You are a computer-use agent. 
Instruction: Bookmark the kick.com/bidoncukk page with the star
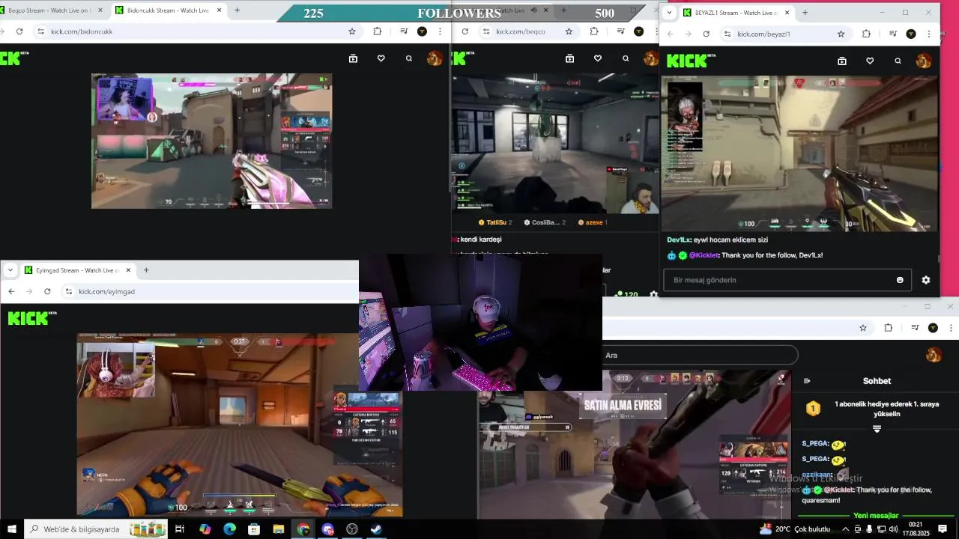pyautogui.click(x=352, y=31)
